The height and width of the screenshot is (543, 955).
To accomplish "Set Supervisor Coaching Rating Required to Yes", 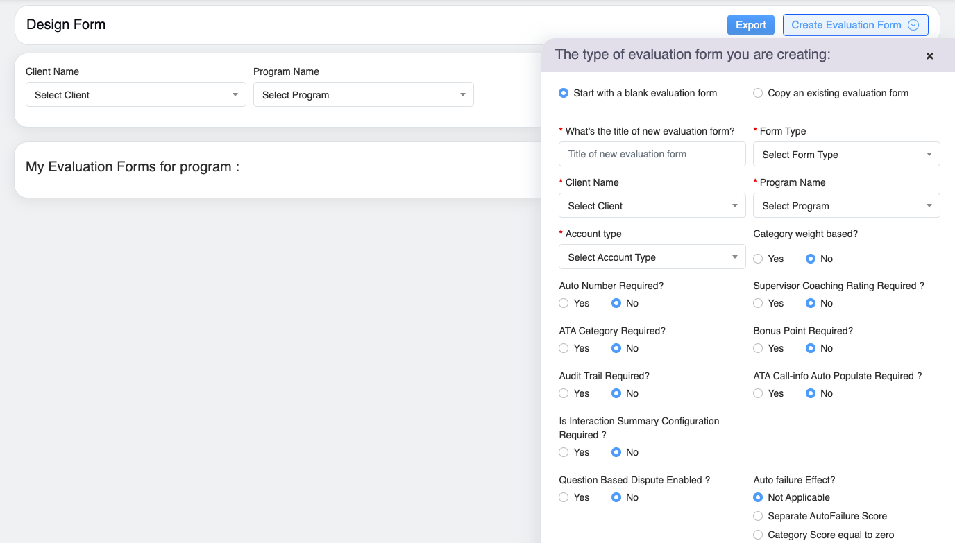I will (758, 303).
